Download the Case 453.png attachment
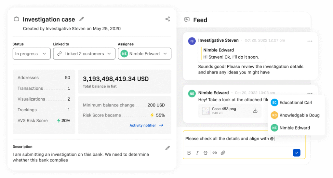This screenshot has width=333, height=178. coord(255,111)
